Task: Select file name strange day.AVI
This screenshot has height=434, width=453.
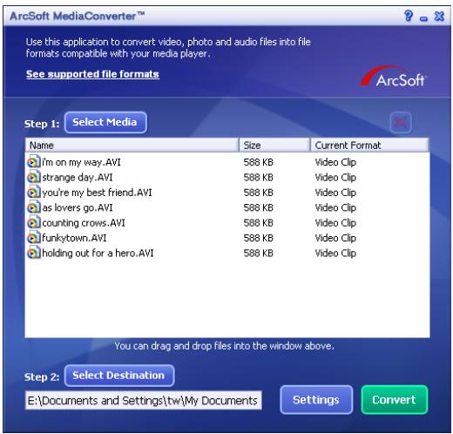Action: 78,177
